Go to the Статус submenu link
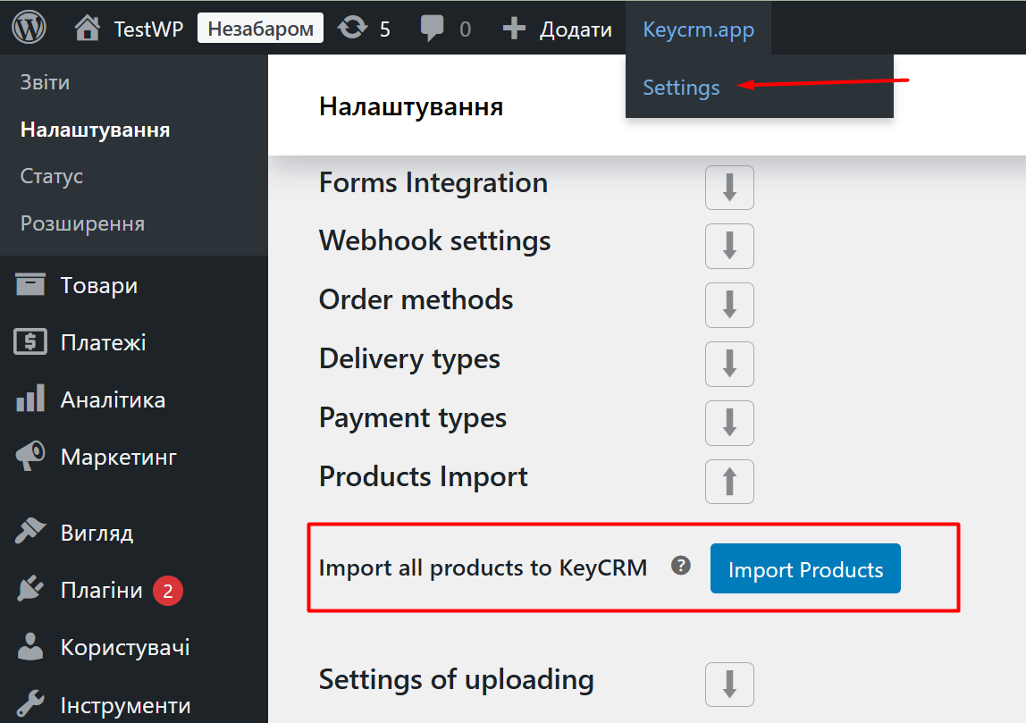The image size is (1026, 723). coord(52,176)
